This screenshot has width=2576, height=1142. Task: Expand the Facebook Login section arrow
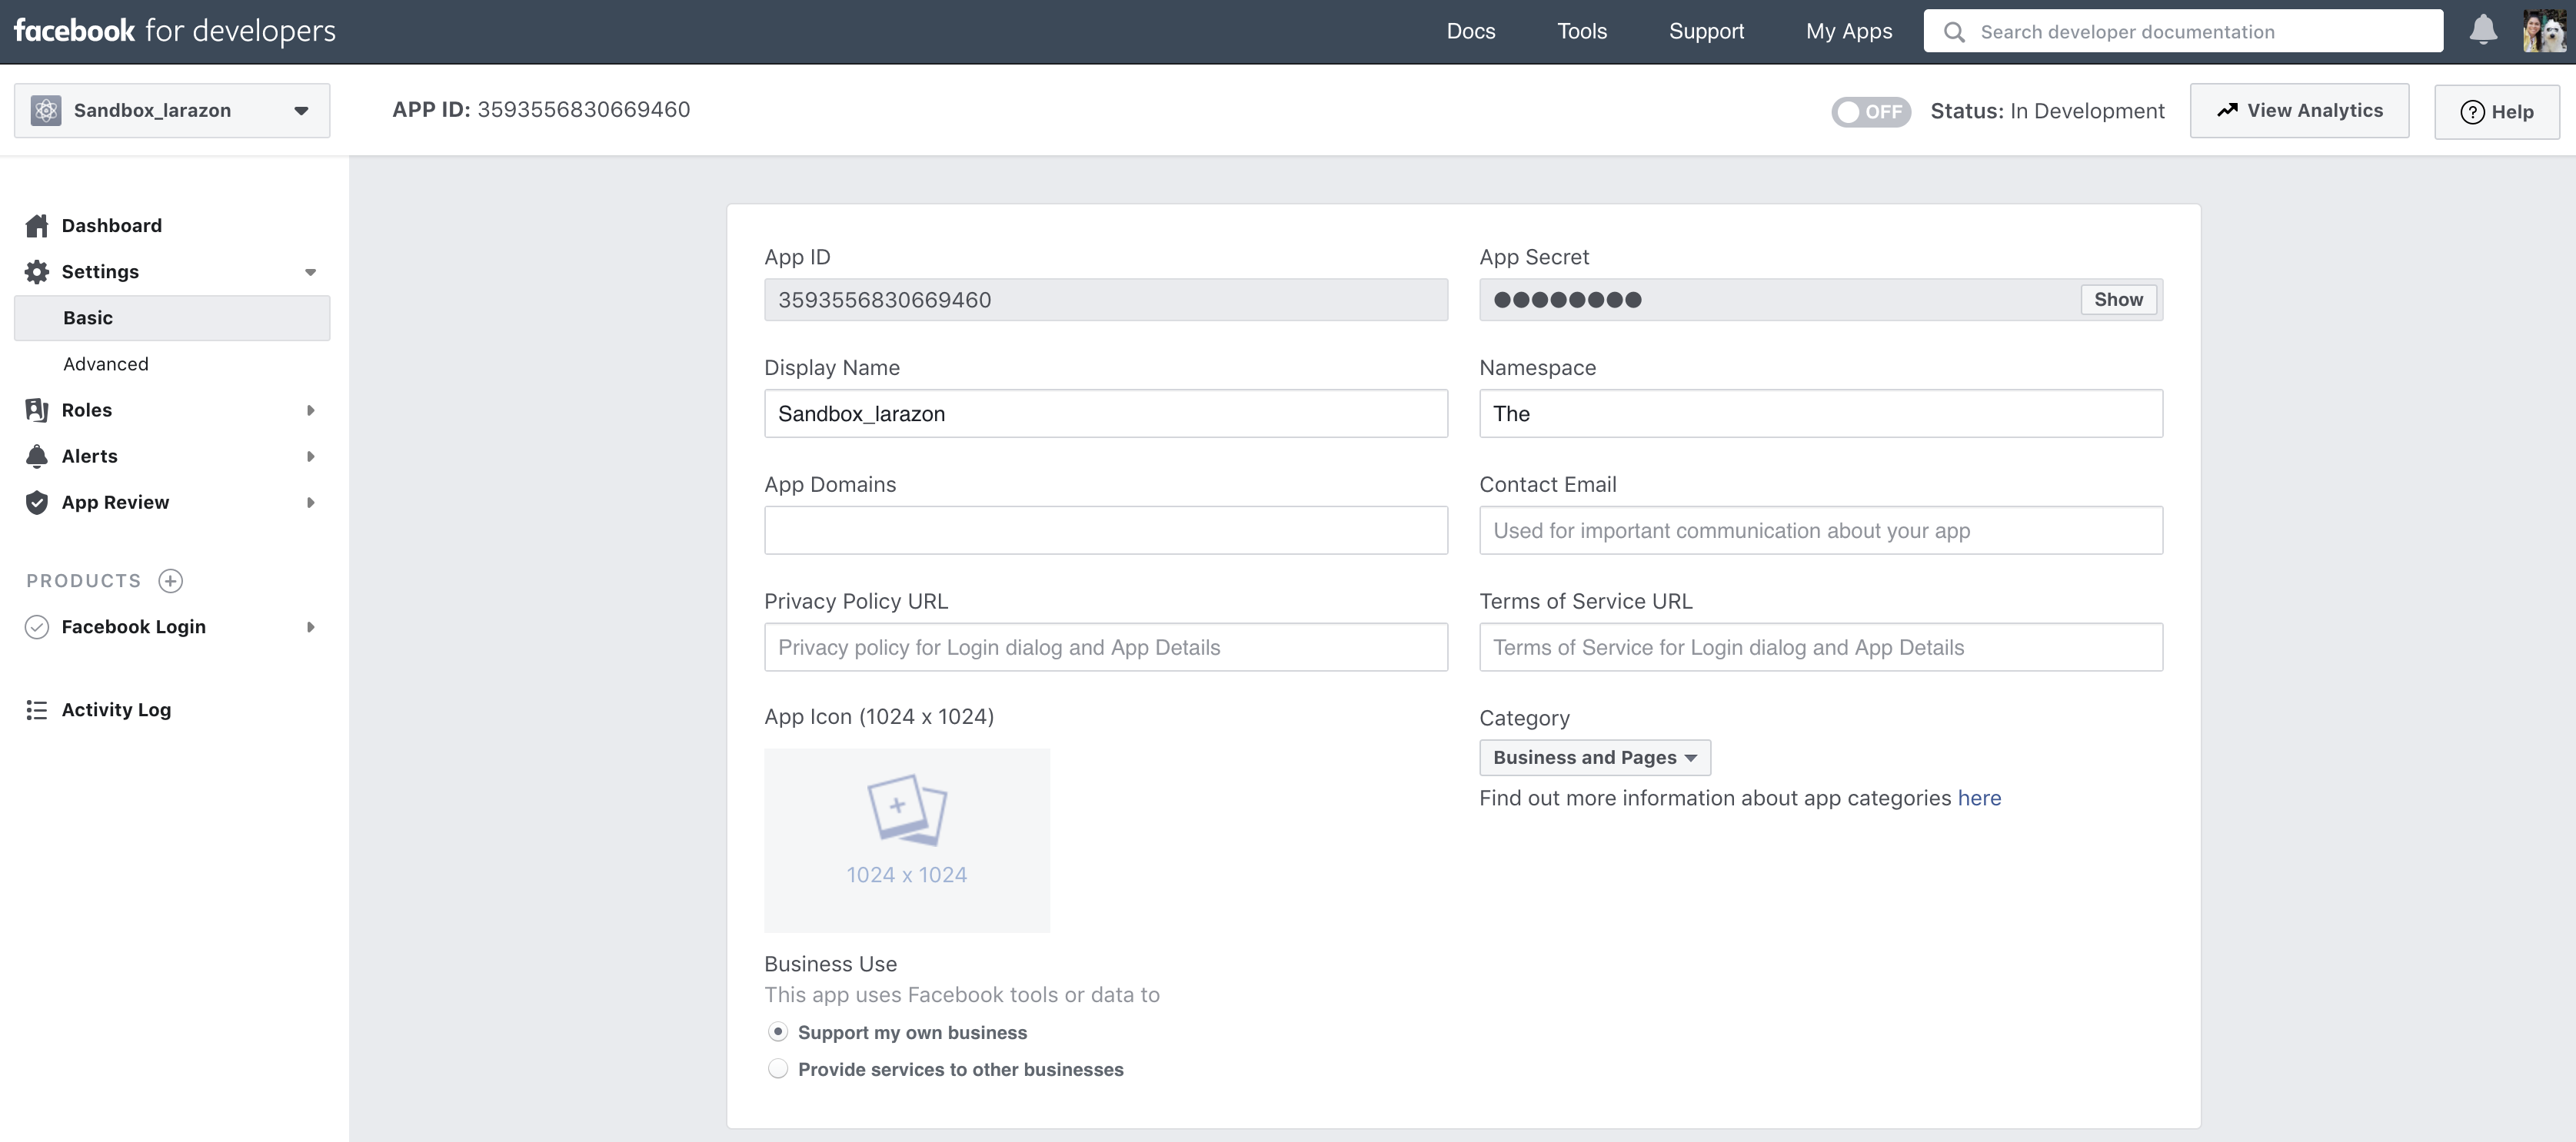coord(310,626)
